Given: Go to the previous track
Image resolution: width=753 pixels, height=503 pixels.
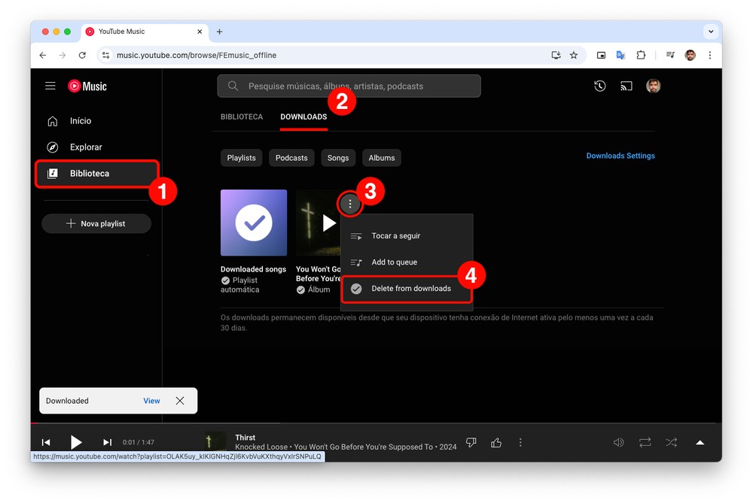Looking at the screenshot, I should coord(46,443).
